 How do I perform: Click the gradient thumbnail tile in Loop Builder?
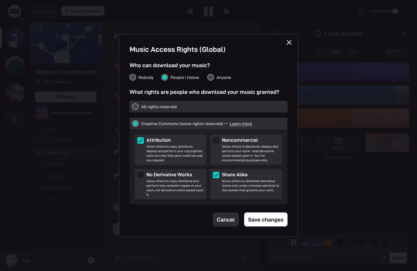(x=387, y=142)
